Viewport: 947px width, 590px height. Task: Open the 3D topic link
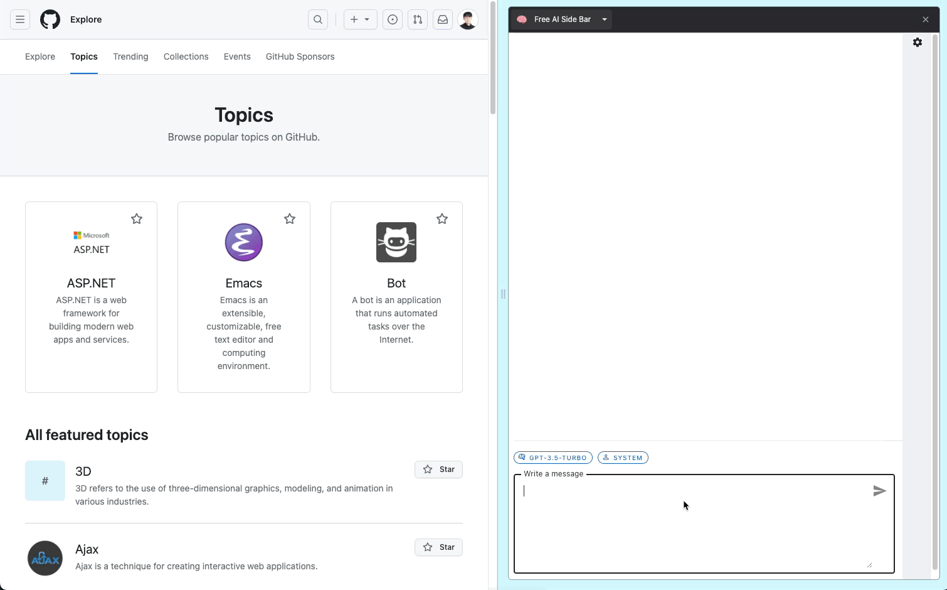click(x=83, y=471)
